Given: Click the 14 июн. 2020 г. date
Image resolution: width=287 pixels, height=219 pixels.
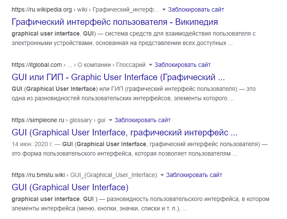Looking at the screenshot, I should pos(32,144).
